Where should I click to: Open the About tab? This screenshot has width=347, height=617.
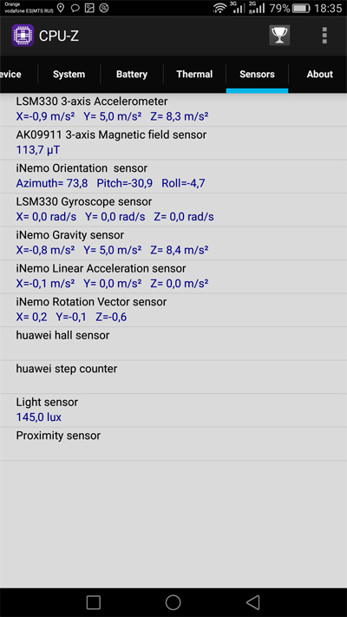pos(319,74)
